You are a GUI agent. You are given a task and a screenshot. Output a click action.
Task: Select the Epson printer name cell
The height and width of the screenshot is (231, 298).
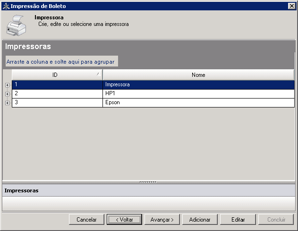(x=198, y=102)
